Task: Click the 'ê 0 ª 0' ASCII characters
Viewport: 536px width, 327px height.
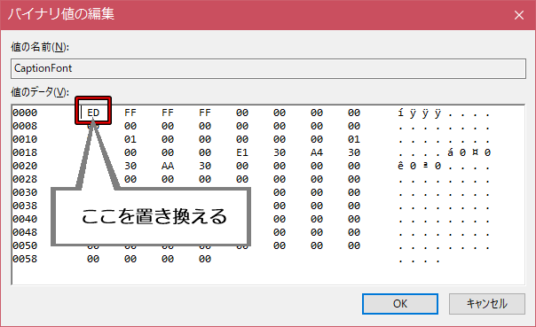Action: pos(420,166)
